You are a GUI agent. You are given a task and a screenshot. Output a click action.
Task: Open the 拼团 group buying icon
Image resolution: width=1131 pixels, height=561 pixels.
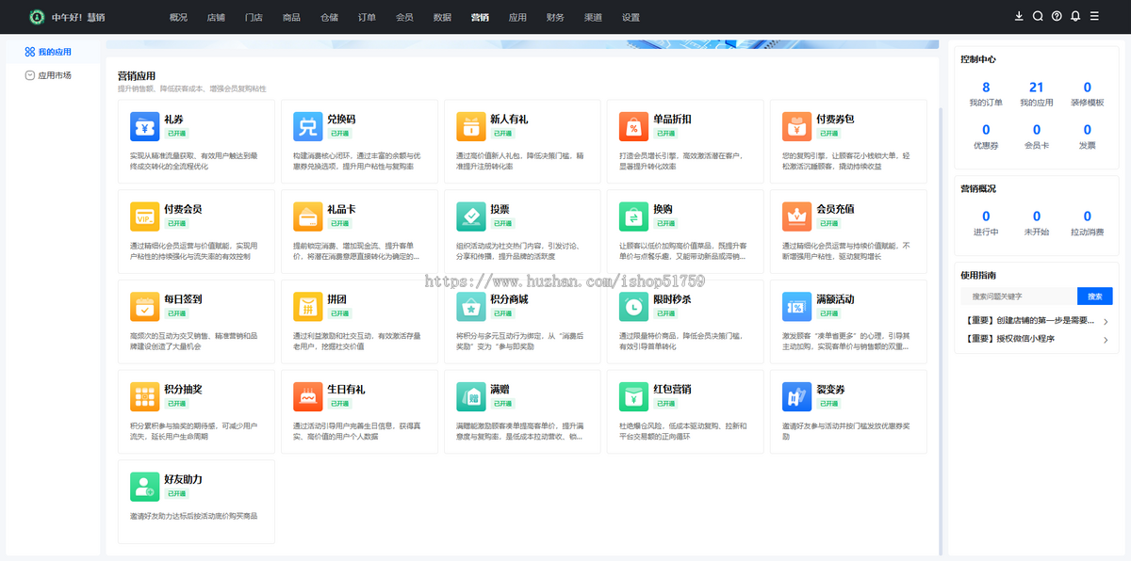coord(308,306)
